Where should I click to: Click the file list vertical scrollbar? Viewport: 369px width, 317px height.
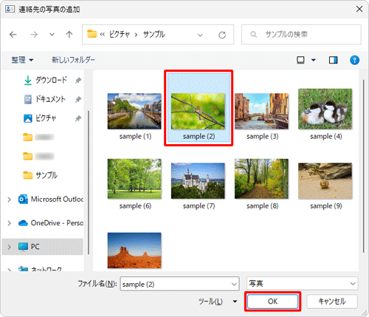pos(364,166)
